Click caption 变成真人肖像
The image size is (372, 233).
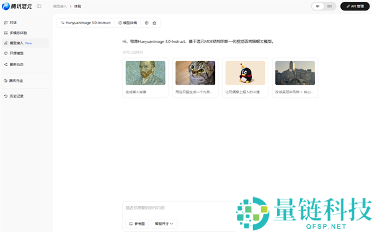[x=136, y=92]
